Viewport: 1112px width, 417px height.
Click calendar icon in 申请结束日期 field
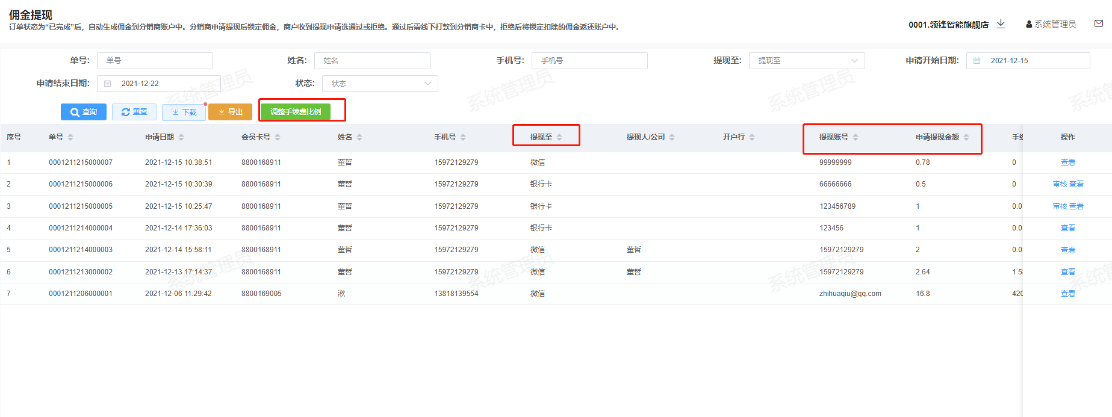(x=108, y=84)
